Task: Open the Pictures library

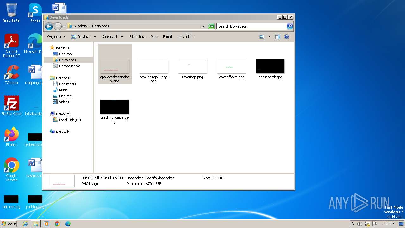Action: pos(65,96)
